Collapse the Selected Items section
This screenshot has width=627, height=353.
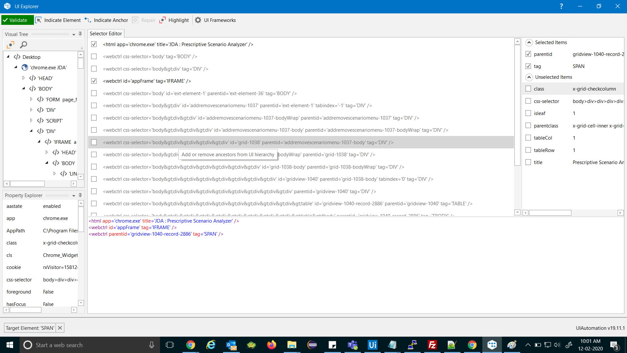(529, 42)
